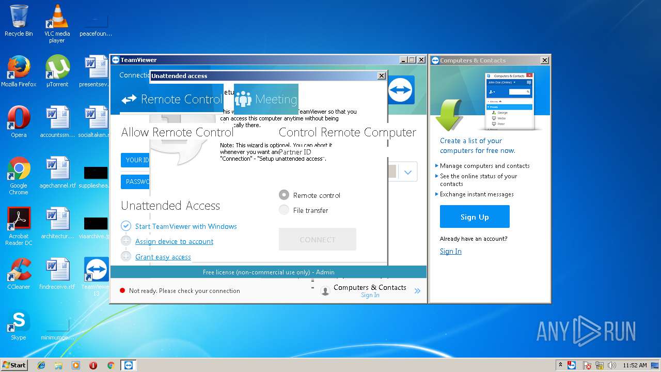The height and width of the screenshot is (372, 661).
Task: Open findreceive.rtf document on desktop
Action: 57,274
